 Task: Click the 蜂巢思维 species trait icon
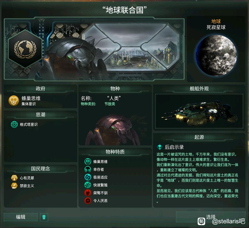(x=88, y=162)
